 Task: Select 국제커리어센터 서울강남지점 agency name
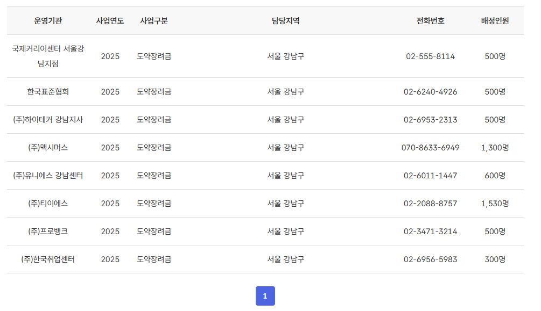[48, 56]
